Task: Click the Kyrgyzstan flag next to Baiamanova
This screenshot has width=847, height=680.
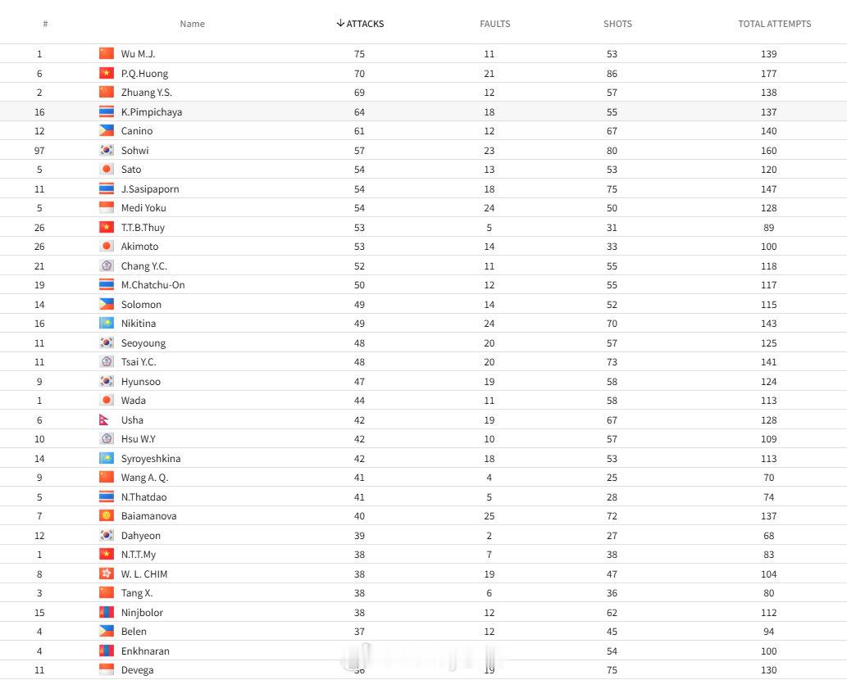Action: [107, 516]
